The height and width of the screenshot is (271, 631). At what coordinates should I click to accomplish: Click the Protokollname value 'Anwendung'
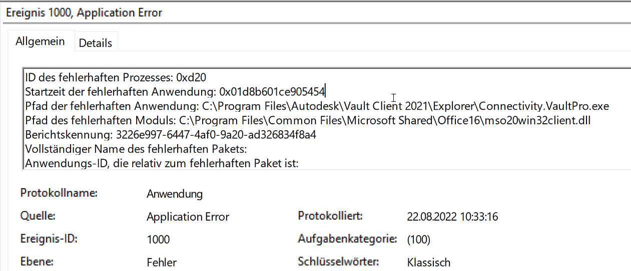click(175, 194)
